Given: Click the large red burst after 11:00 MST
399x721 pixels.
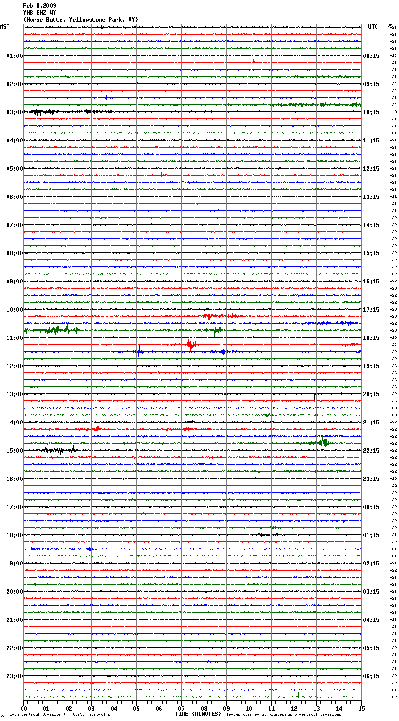Looking at the screenshot, I should tap(191, 345).
